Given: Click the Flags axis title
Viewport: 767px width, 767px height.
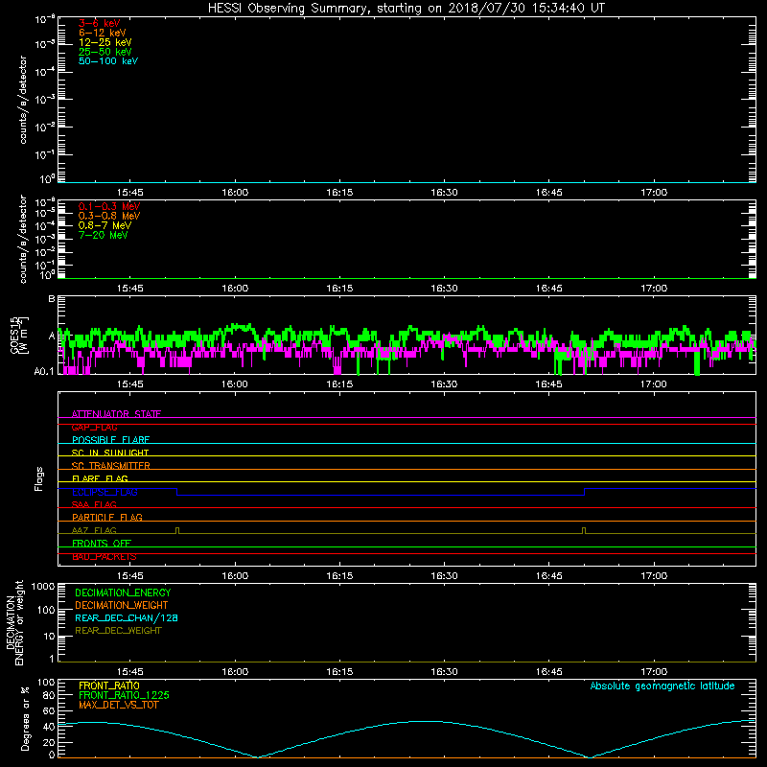Looking at the screenshot, I should (39, 478).
